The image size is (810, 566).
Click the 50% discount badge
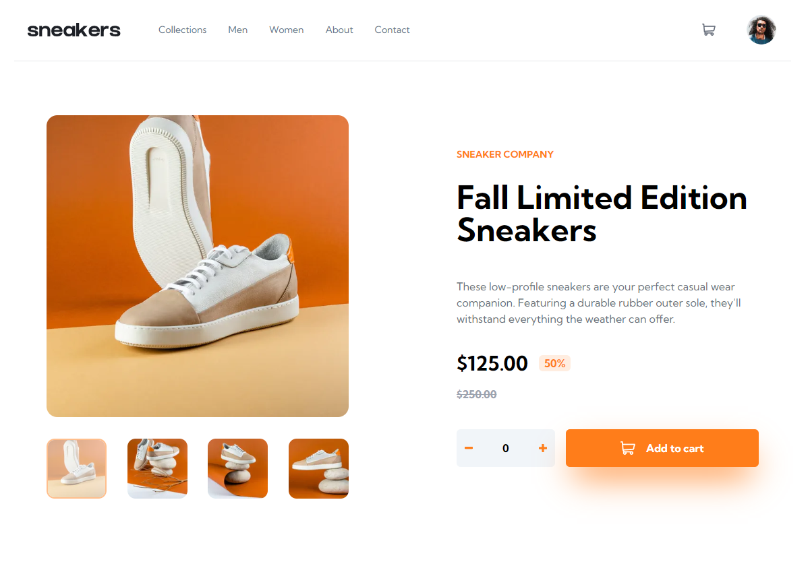click(x=554, y=363)
